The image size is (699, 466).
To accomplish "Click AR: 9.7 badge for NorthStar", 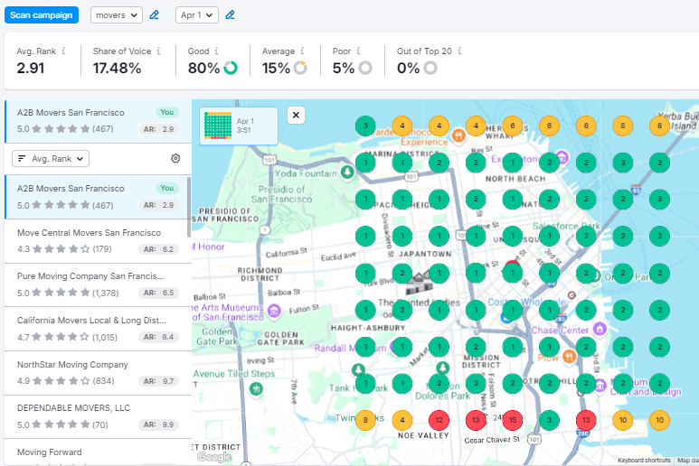I will [x=158, y=381].
